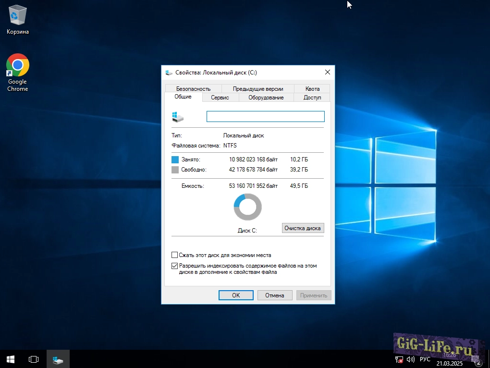This screenshot has height=368, width=490.
Task: Click the 'Очистка диска' button
Action: tap(303, 228)
